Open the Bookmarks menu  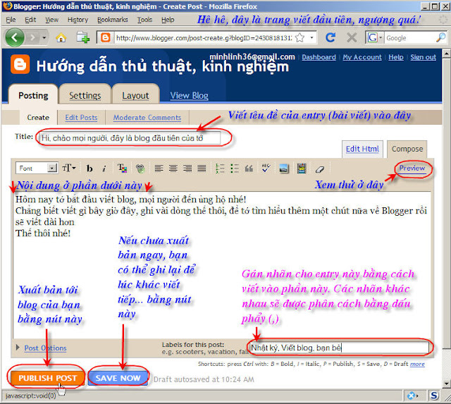(x=113, y=20)
